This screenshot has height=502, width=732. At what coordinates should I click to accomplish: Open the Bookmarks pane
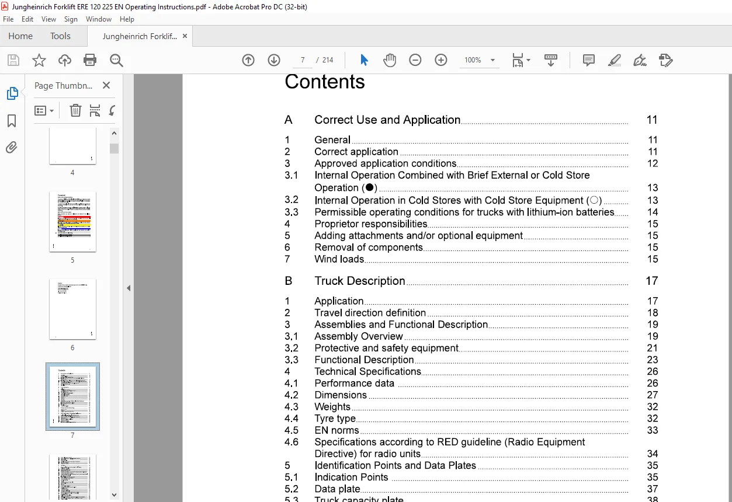[12, 121]
